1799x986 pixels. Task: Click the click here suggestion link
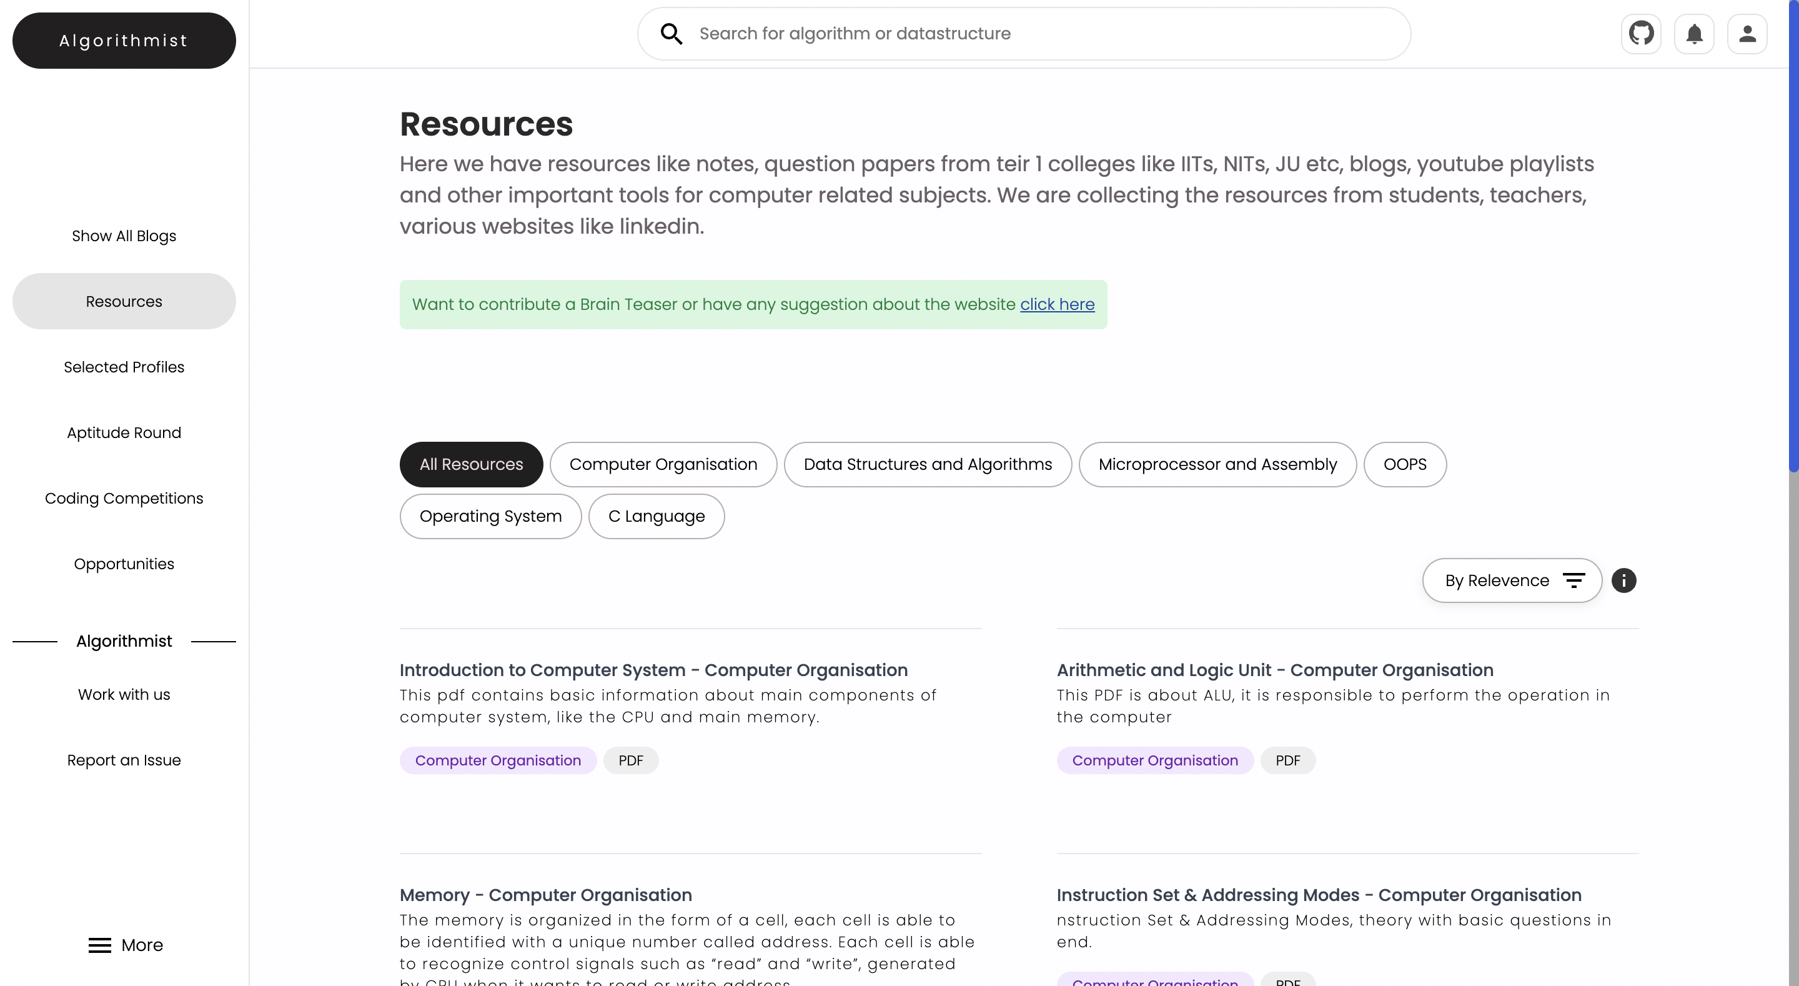pyautogui.click(x=1057, y=304)
